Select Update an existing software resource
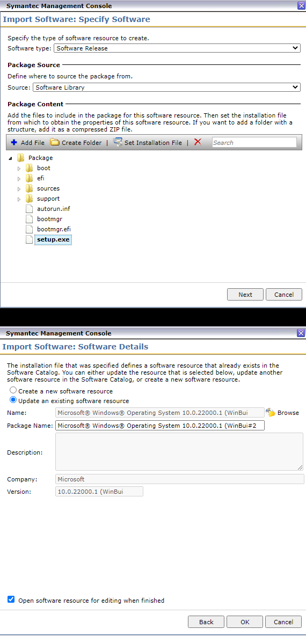This screenshot has height=636, width=306. pyautogui.click(x=13, y=400)
